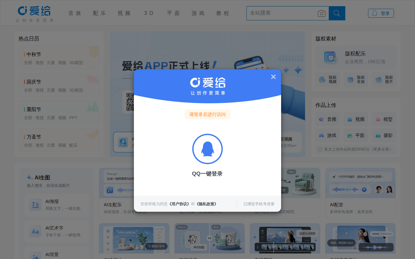Open the 教程 navigation menu
The height and width of the screenshot is (259, 415).
223,13
